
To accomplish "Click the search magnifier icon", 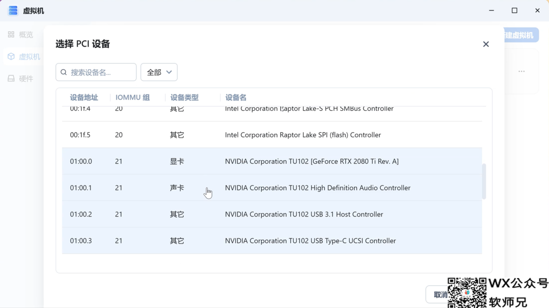I will click(64, 72).
